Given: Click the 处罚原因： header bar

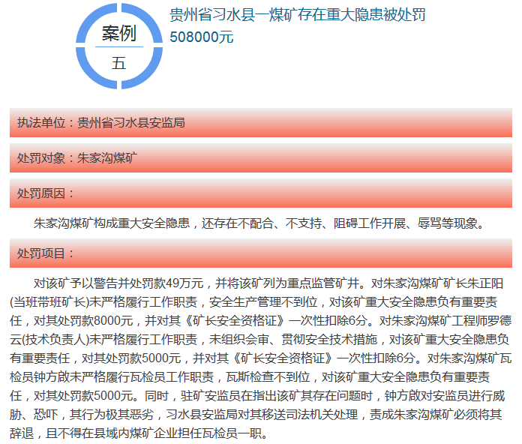Looking at the screenshot, I should pyautogui.click(x=261, y=193).
